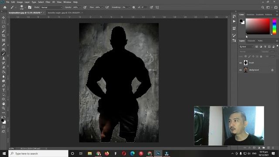Open the layer blend mode dropdown
279x157 pixels.
250,51
